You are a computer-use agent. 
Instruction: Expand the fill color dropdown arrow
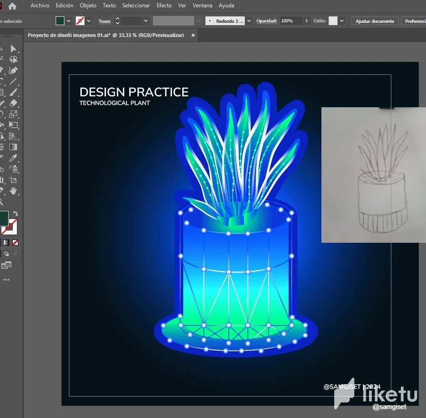tap(69, 21)
